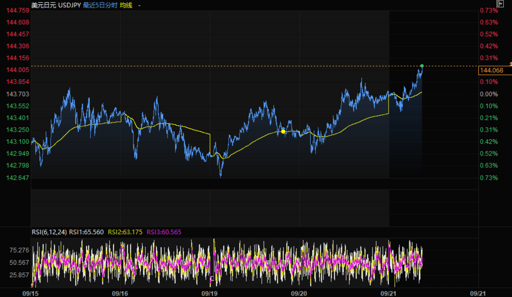Click the RSI(6,12,24) indicator label

(49, 232)
